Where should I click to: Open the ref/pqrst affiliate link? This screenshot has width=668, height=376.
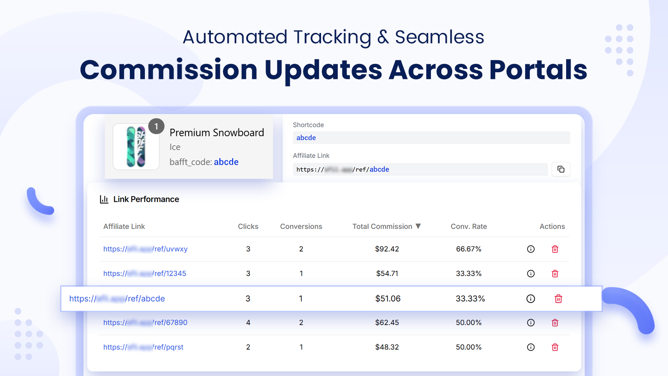(x=143, y=347)
